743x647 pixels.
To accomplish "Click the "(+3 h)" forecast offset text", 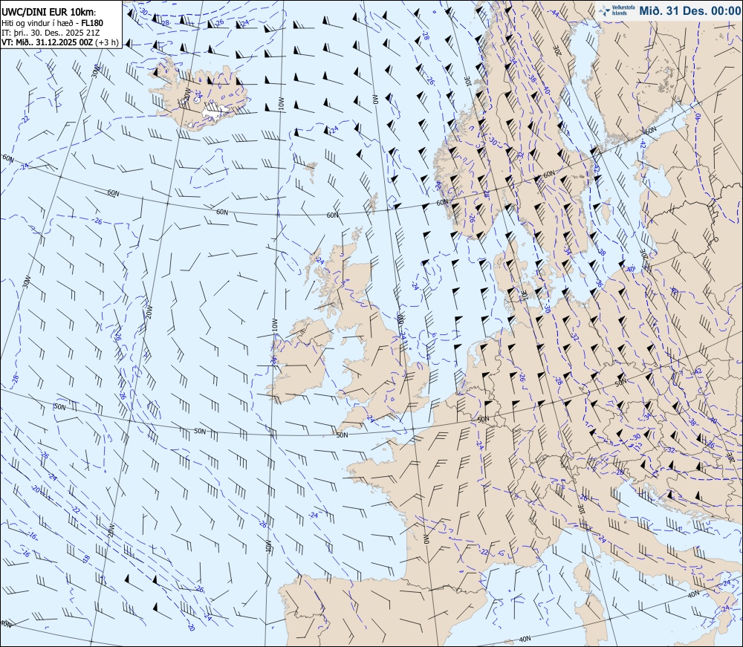I will 107,42.
